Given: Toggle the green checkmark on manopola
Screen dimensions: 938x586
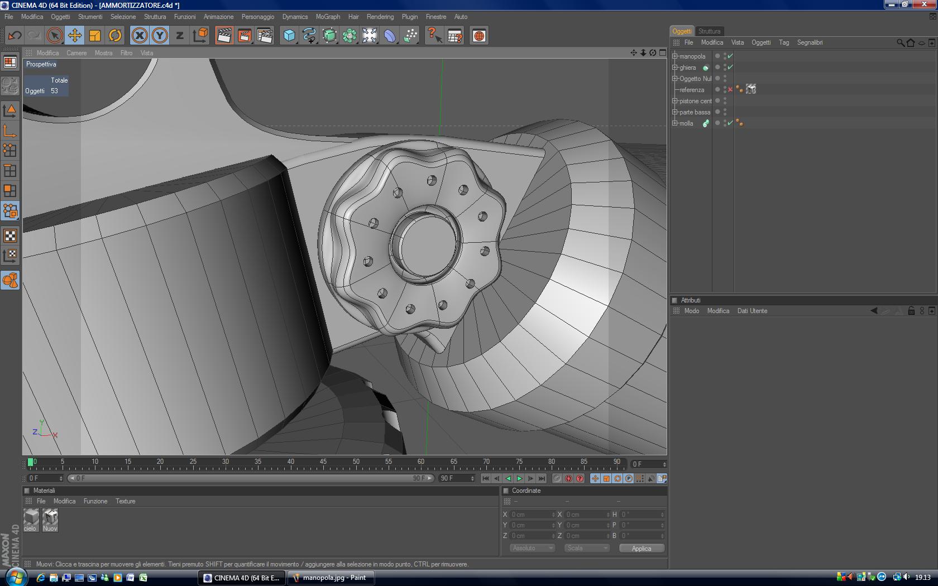Looking at the screenshot, I should click(730, 56).
